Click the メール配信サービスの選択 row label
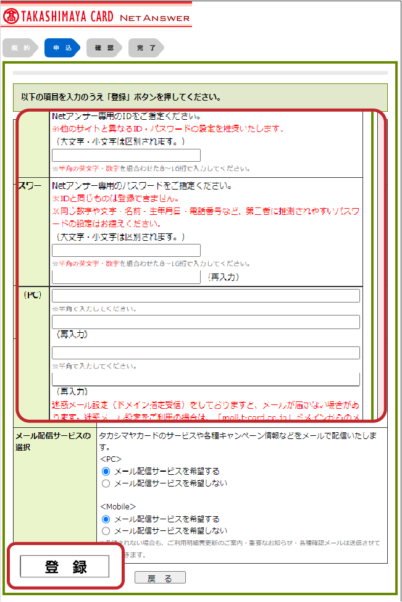Viewport: 402px width, 602px height. click(53, 441)
